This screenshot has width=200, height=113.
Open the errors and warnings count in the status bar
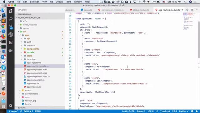tap(28, 111)
